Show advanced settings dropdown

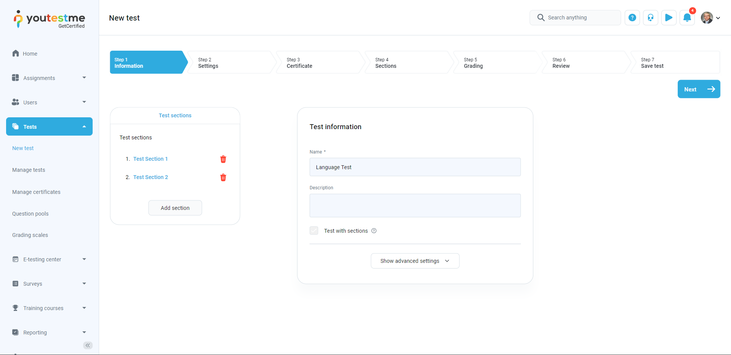[x=415, y=261]
